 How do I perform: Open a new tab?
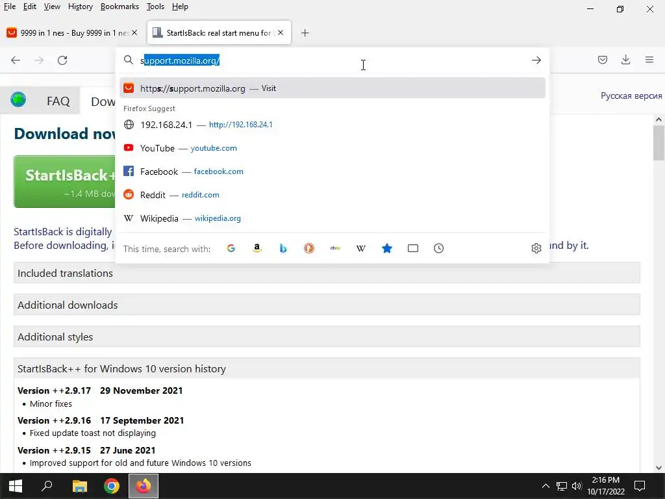[x=305, y=32]
